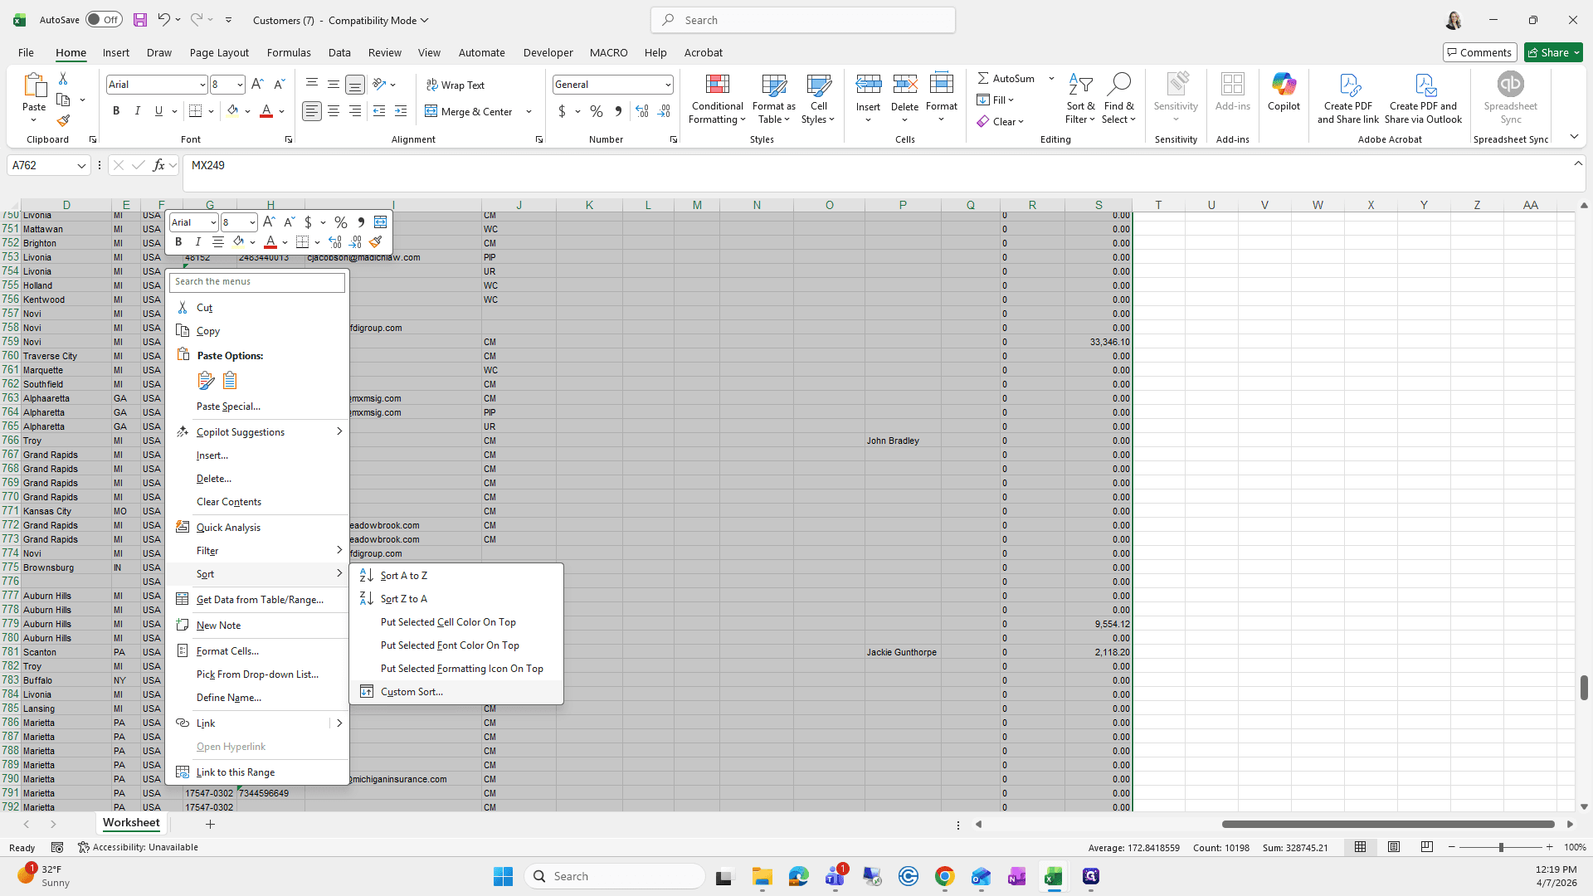The width and height of the screenshot is (1593, 896).
Task: Click the Format Painter icon in Clipboard group
Action: (x=63, y=120)
